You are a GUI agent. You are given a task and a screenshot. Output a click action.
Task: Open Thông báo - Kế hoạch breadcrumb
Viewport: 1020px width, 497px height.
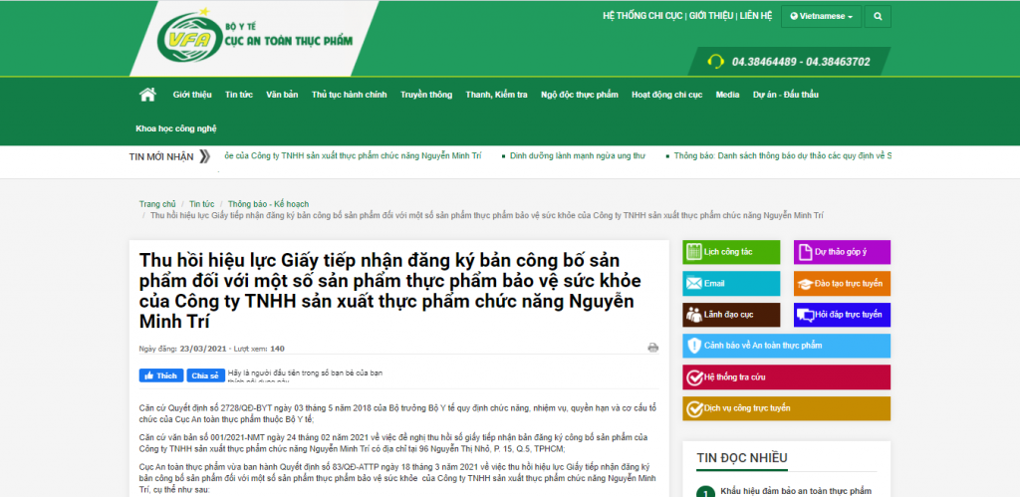click(x=263, y=203)
